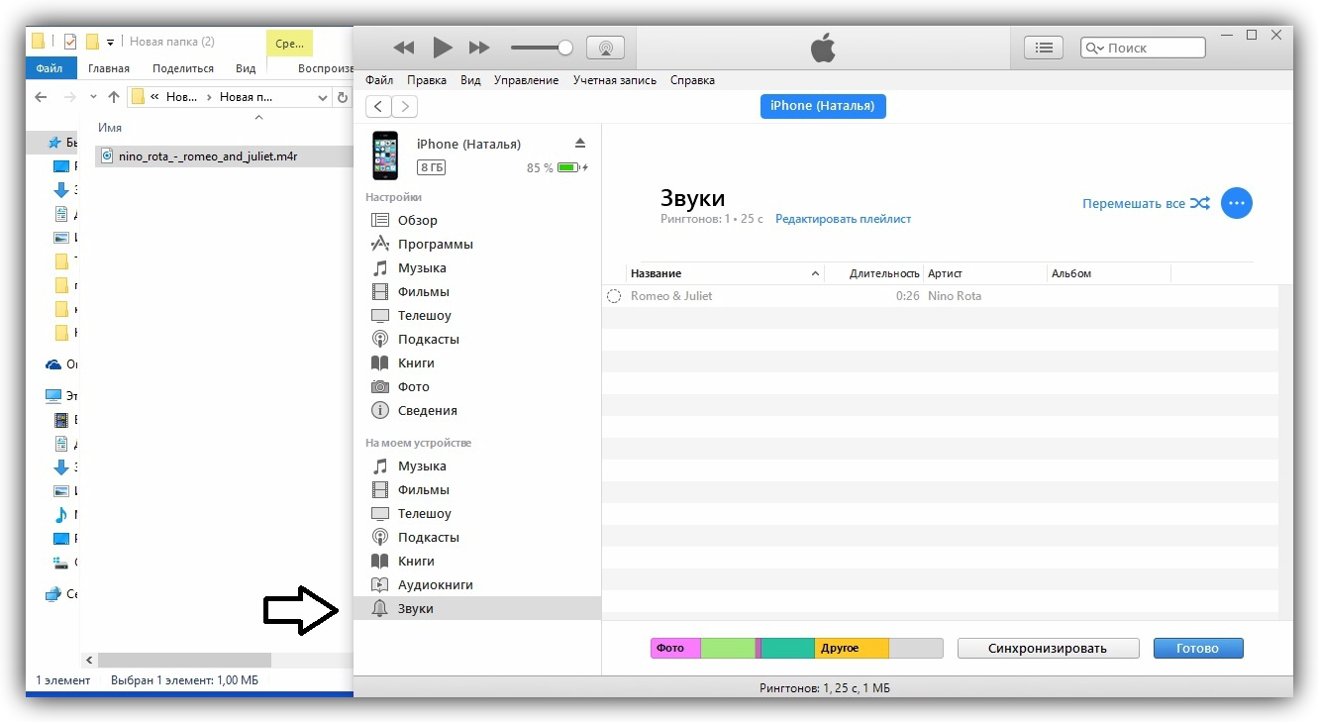Click Перемешать все shuffle link
The image size is (1318, 722).
(1146, 203)
